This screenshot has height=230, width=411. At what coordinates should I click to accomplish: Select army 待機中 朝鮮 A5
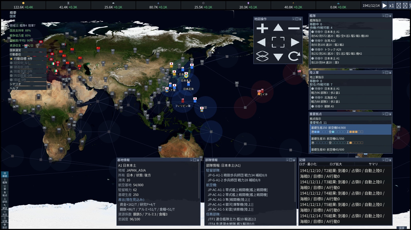(351, 106)
